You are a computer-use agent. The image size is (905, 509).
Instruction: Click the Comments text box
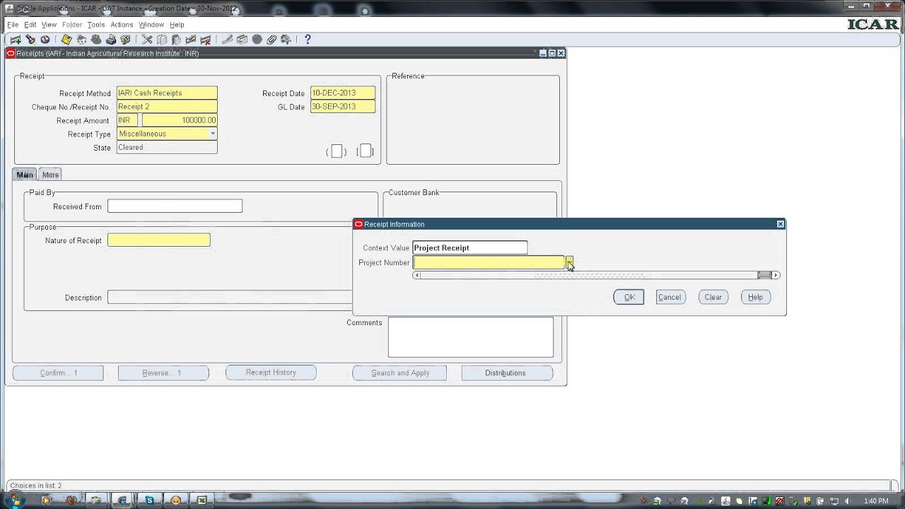point(471,337)
